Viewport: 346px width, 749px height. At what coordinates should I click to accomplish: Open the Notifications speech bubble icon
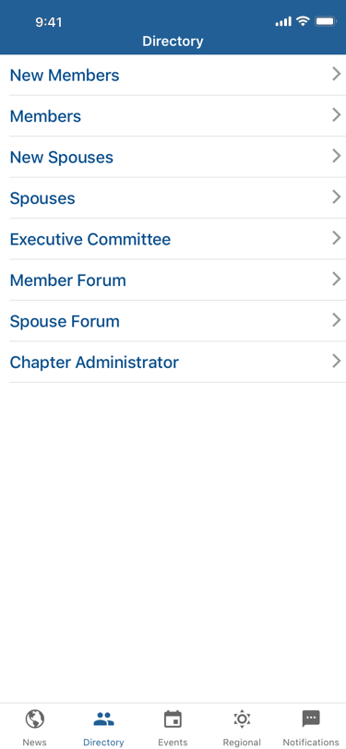pyautogui.click(x=311, y=719)
